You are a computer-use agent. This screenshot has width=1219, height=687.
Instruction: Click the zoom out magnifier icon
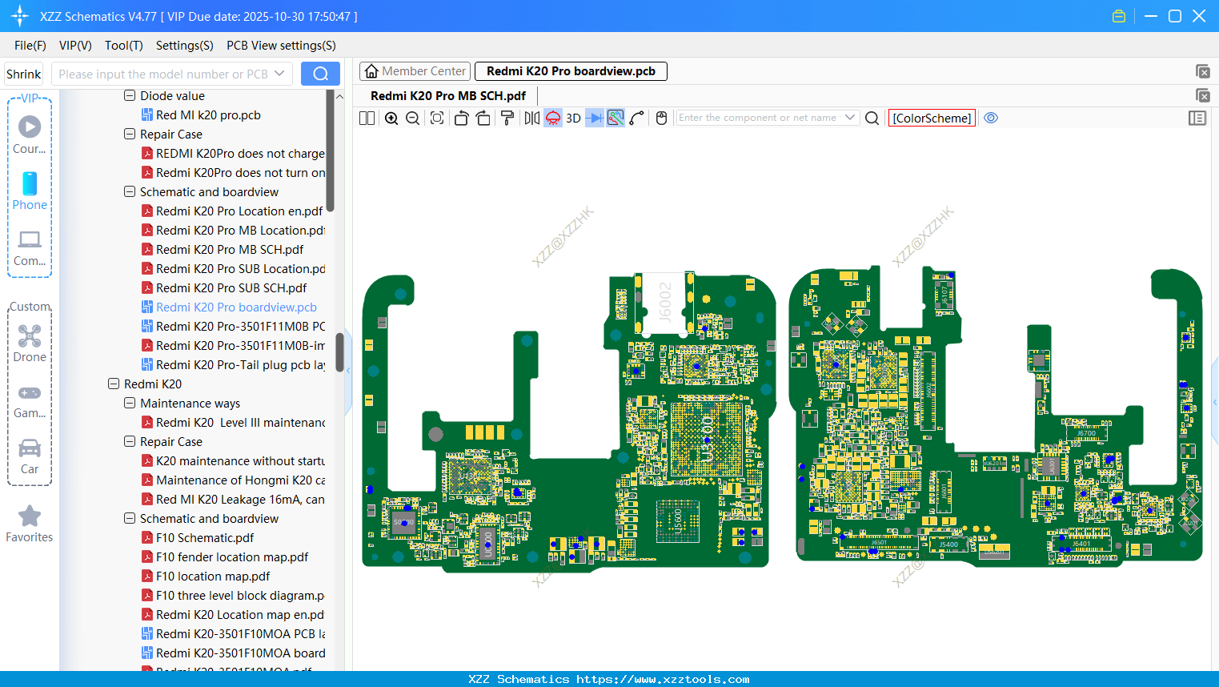tap(413, 119)
